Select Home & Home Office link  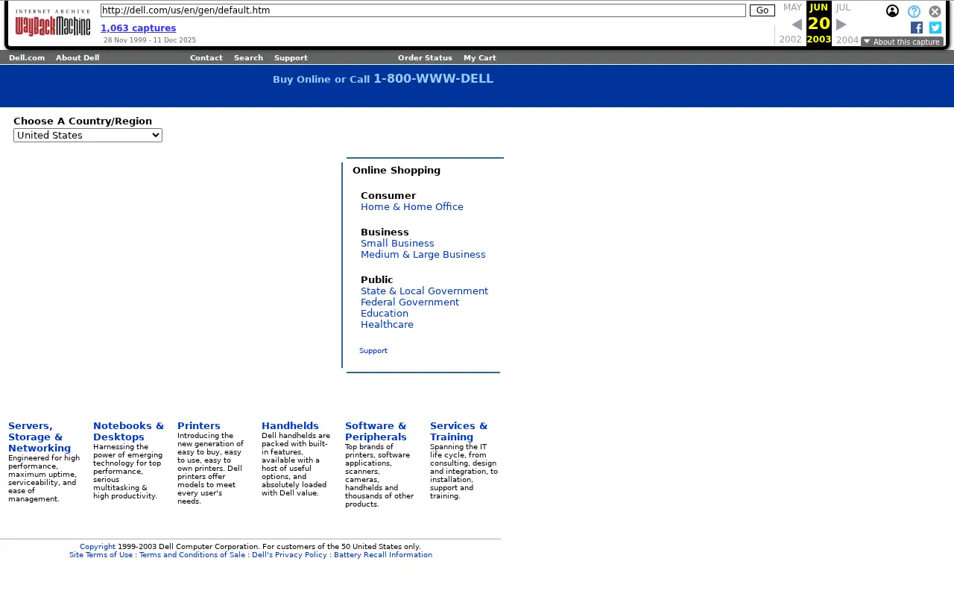coord(412,207)
